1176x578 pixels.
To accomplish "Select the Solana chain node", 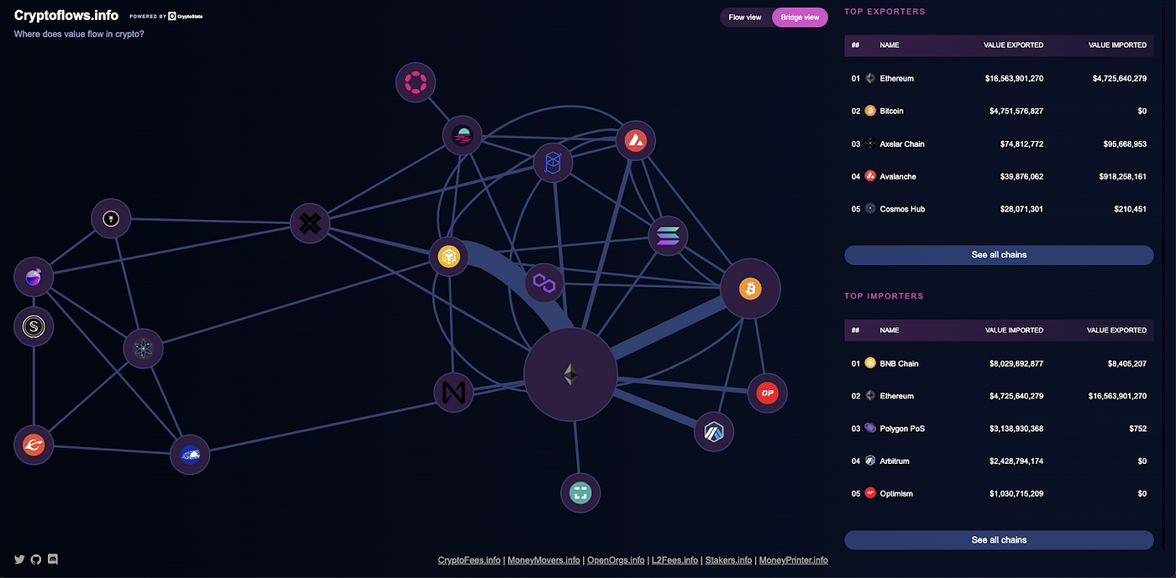I will point(669,237).
